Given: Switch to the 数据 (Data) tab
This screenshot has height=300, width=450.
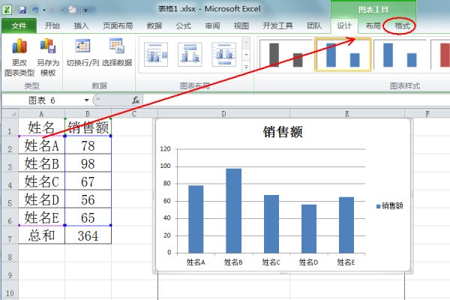Looking at the screenshot, I should (154, 26).
